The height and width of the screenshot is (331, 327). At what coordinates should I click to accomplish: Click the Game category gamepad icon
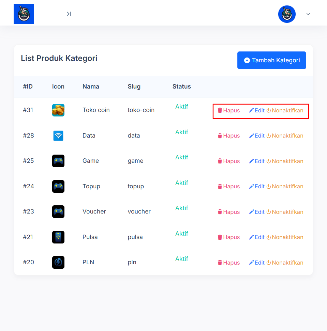click(x=58, y=161)
